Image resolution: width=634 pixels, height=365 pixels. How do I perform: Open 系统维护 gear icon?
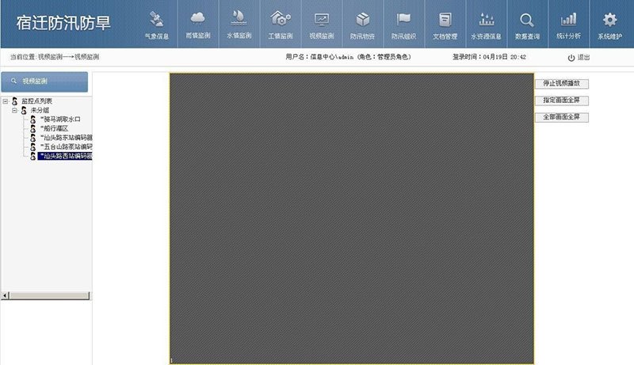click(609, 19)
